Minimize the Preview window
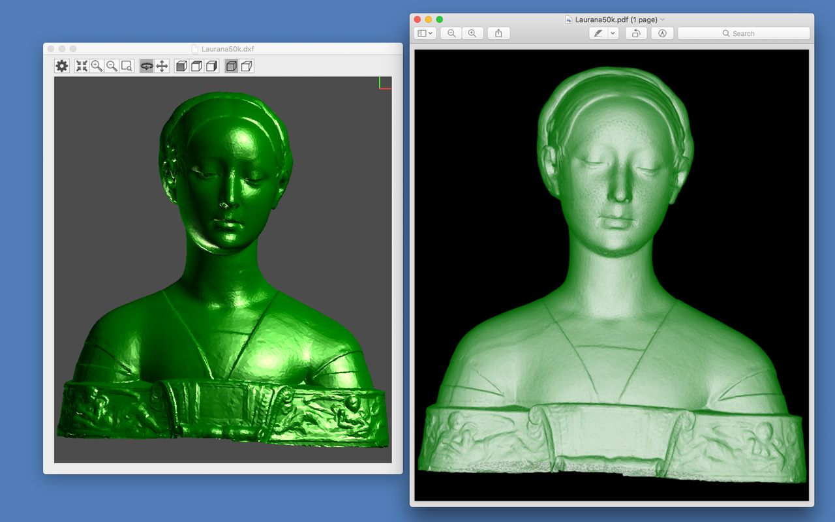 (x=429, y=20)
